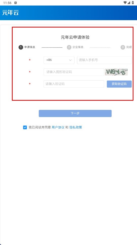137x245 pixels.
Task: Focus the 请输入手机号 phone field
Action: [104, 60]
